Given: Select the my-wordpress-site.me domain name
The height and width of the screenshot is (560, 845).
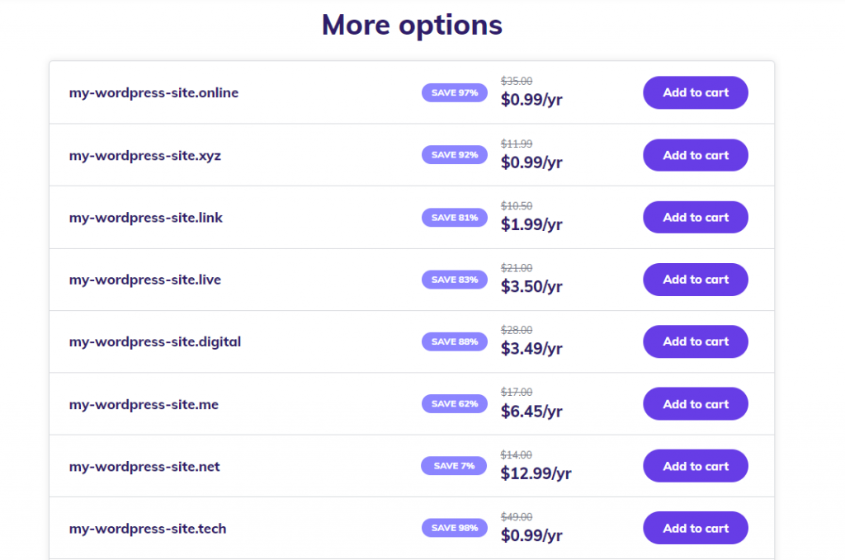Looking at the screenshot, I should coord(144,404).
